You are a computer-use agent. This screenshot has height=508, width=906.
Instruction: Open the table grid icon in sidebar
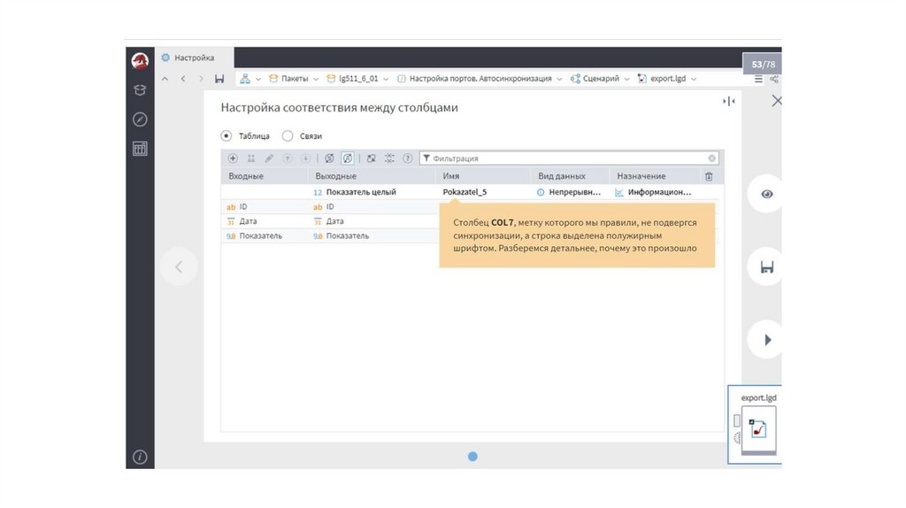[140, 149]
